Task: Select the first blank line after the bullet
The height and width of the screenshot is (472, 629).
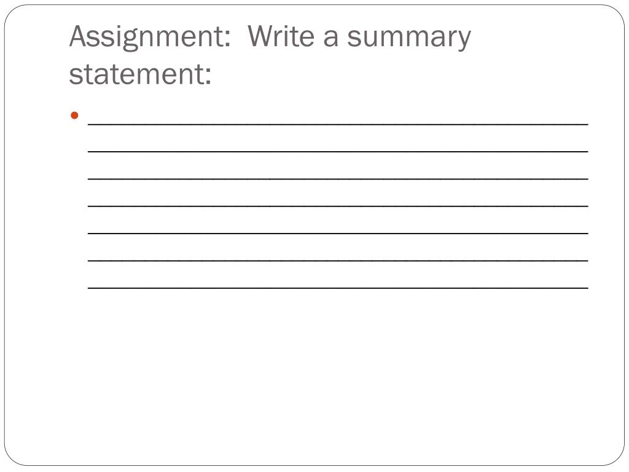Action: (338, 123)
